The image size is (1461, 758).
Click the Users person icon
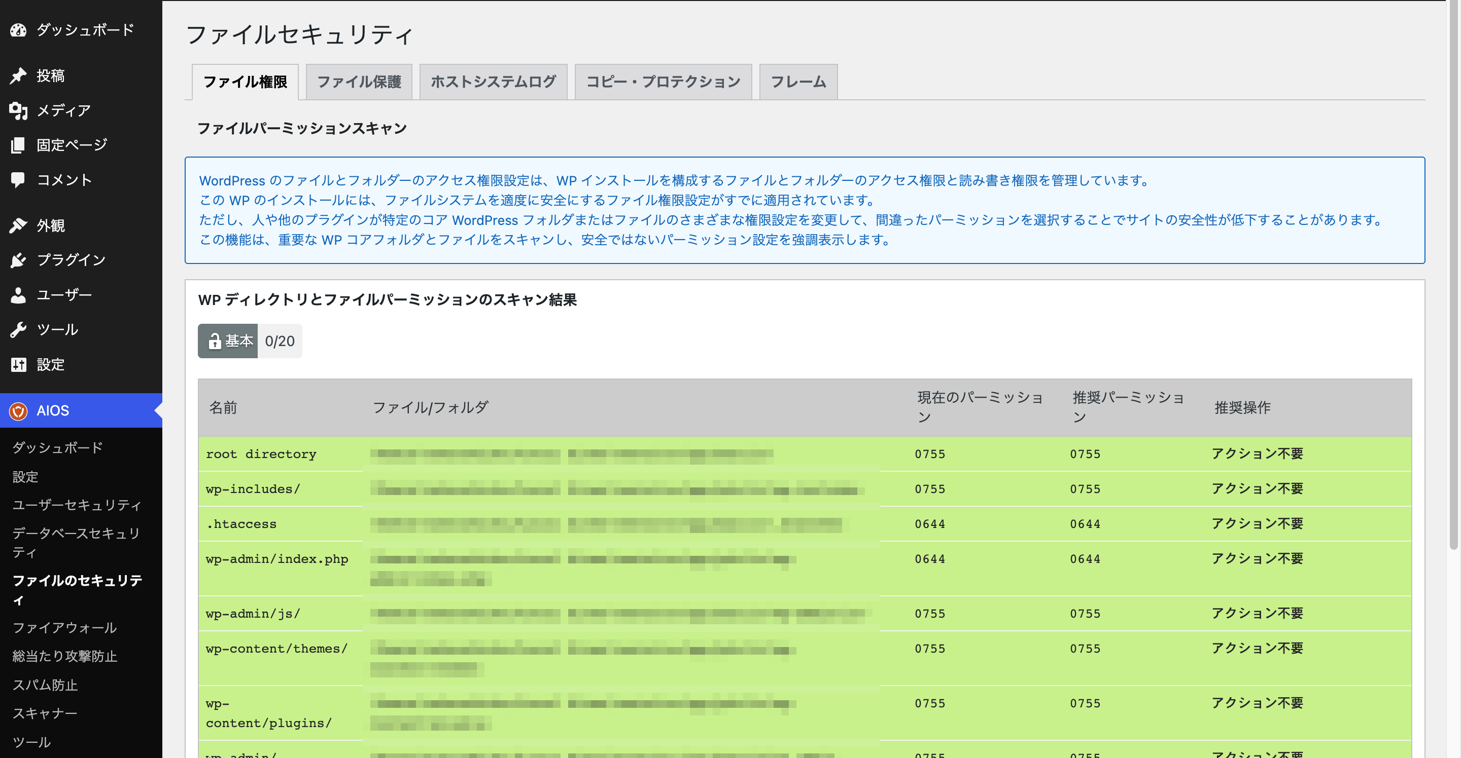pos(18,295)
